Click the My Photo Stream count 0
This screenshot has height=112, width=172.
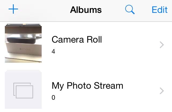tap(53, 98)
